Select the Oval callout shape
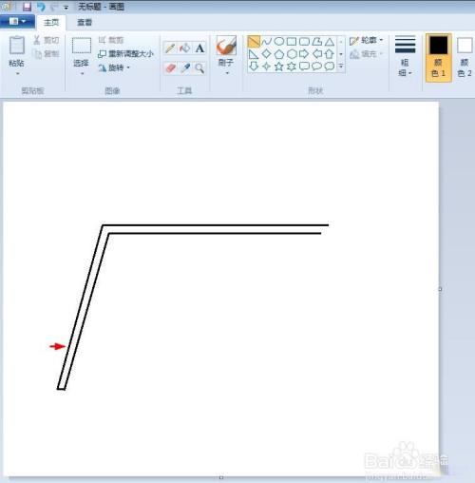 tap(317, 67)
